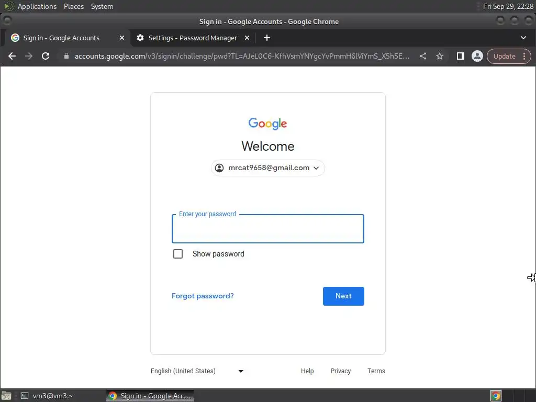Click the Sign in - Google Acc... taskbar entry

click(x=150, y=396)
